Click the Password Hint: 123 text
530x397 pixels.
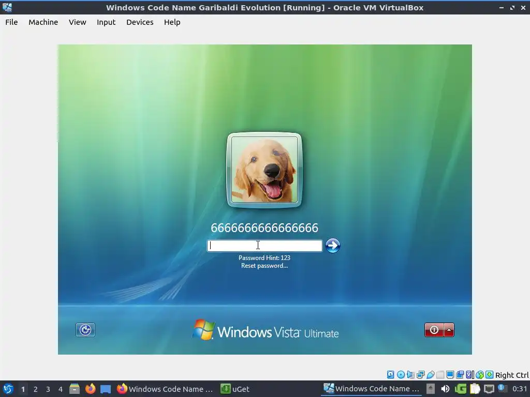coord(264,257)
